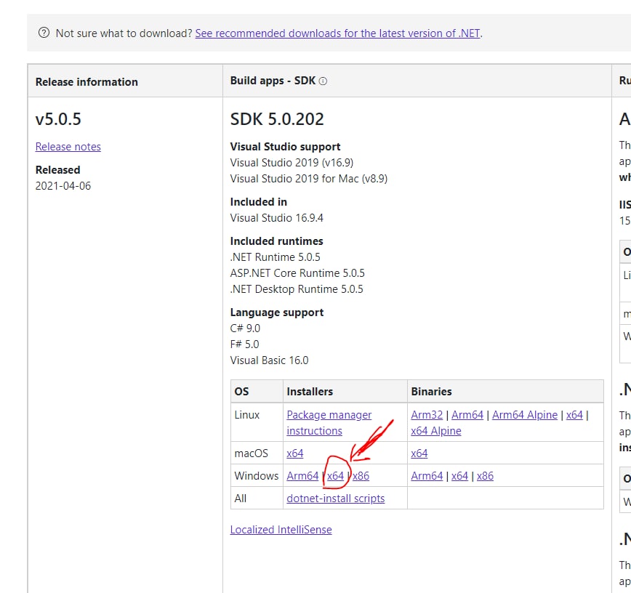Download Linux Arm32 binaries
Screen dimensions: 631x593
pos(427,415)
